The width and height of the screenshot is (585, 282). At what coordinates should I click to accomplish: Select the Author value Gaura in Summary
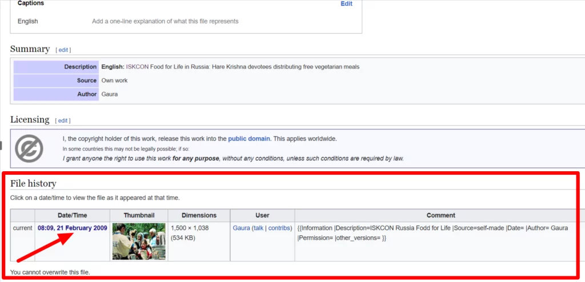pyautogui.click(x=110, y=94)
